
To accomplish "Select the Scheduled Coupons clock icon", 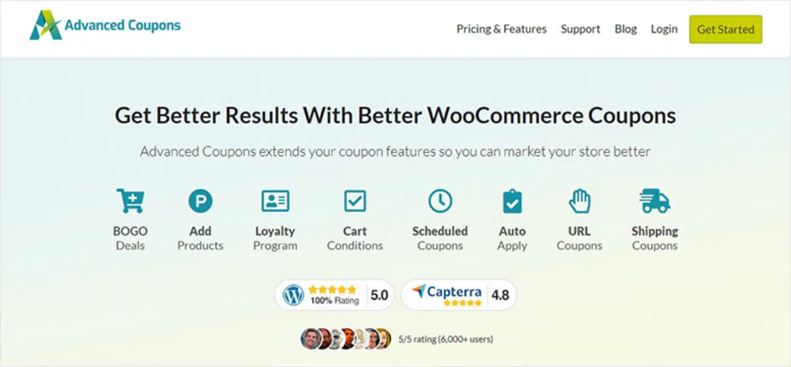I will tap(440, 201).
